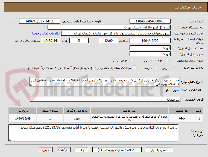Click the 'خروج' exit button
Screen dimensions: 208x157
46,150
